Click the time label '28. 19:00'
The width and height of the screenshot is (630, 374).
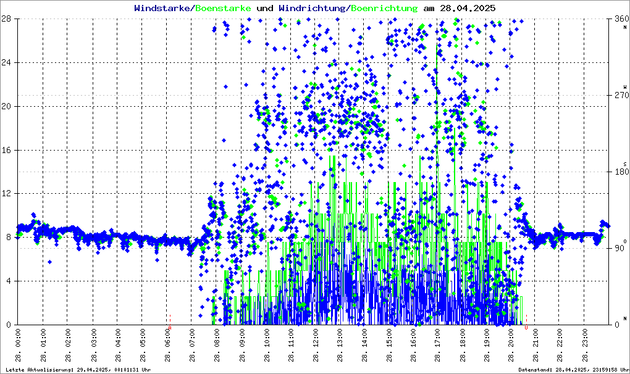pos(487,345)
